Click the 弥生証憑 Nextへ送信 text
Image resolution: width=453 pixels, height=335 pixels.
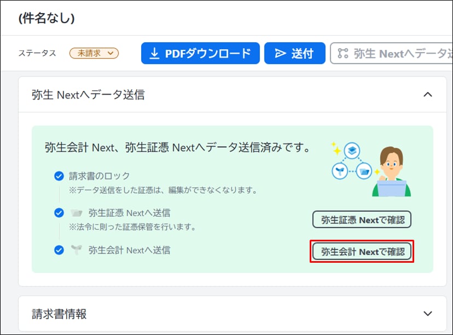click(129, 213)
